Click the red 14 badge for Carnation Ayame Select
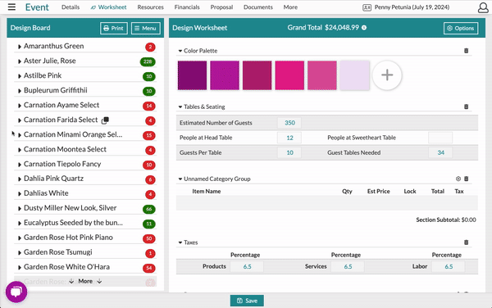This screenshot has height=308, width=492. coord(149,106)
